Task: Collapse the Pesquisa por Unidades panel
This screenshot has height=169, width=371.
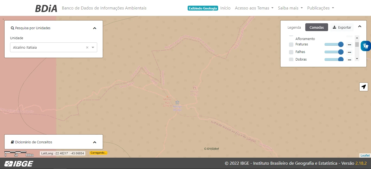Action: point(95,28)
